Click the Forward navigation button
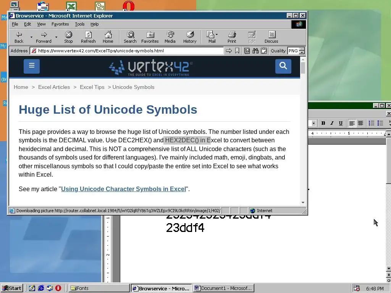Image resolution: width=391 pixels, height=293 pixels. 44,37
